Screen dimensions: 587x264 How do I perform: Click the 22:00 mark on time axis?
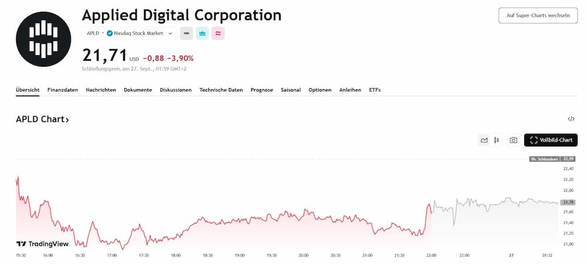(x=431, y=256)
